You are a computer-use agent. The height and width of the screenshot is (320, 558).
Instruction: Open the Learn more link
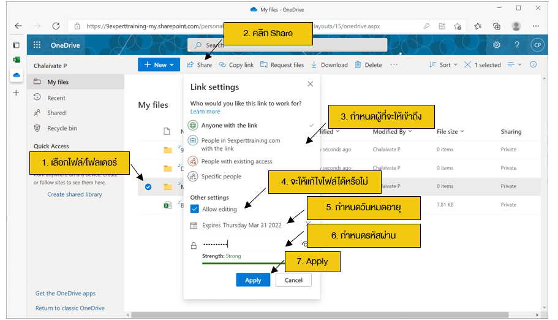pos(205,112)
